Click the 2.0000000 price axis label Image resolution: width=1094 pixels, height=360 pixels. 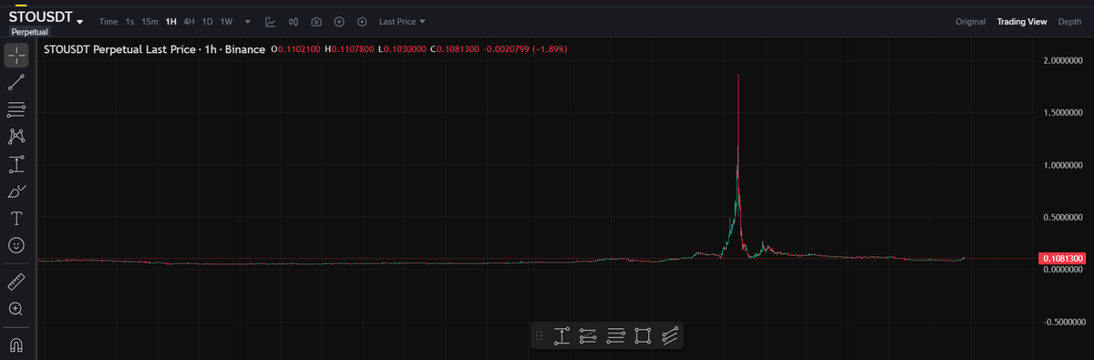point(1063,61)
